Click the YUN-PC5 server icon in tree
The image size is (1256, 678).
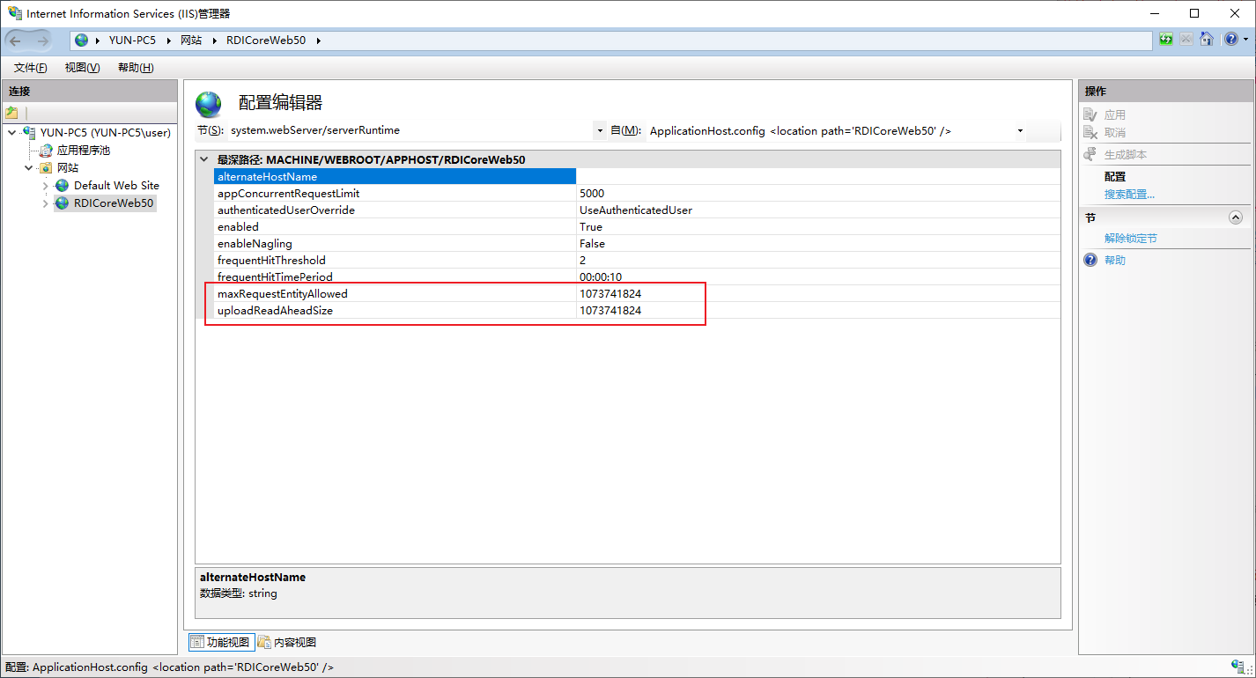tap(29, 133)
